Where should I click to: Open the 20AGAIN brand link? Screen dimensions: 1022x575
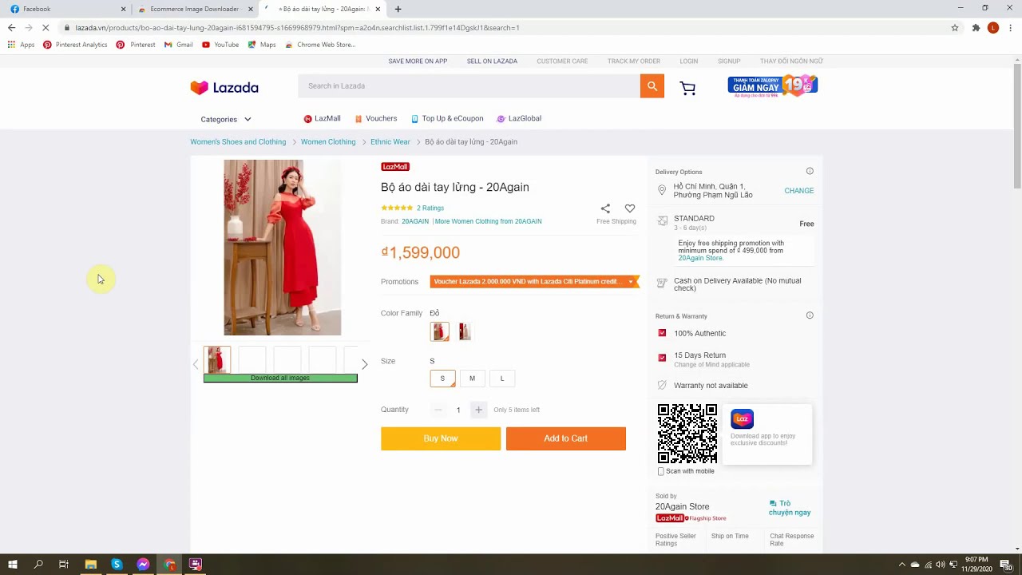click(415, 221)
